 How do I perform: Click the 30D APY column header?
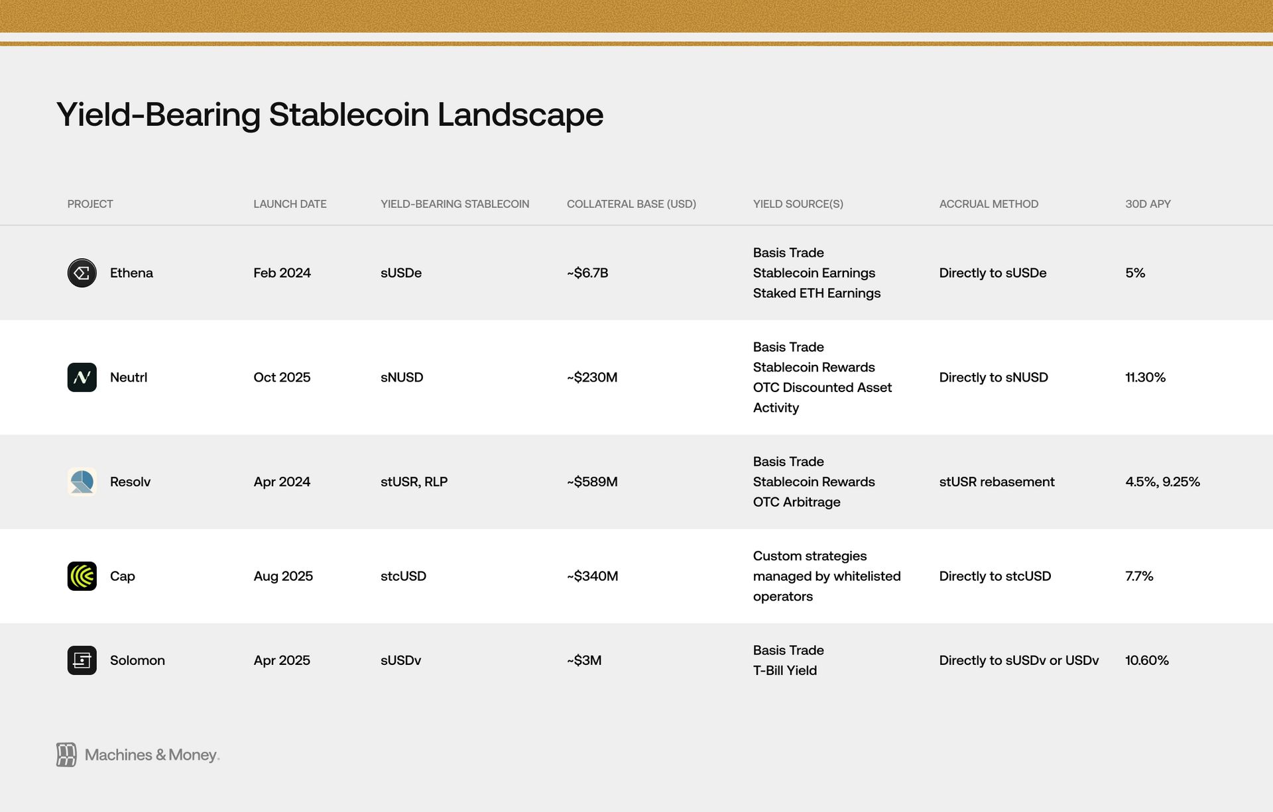click(x=1148, y=204)
